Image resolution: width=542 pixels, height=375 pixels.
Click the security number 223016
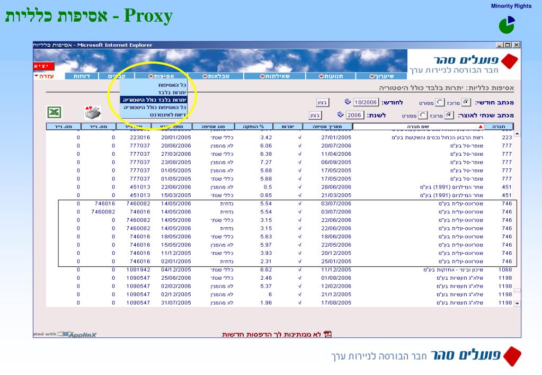point(140,138)
